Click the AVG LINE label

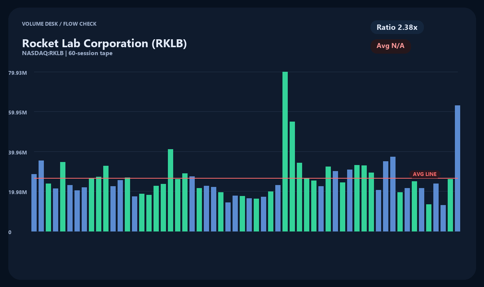coord(425,174)
